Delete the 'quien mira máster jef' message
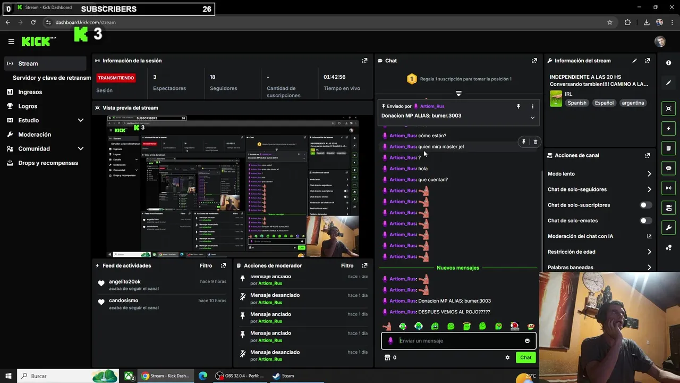 (535, 142)
